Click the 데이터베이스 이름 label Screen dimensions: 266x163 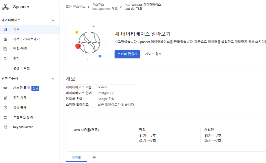pyautogui.click(x=79, y=87)
